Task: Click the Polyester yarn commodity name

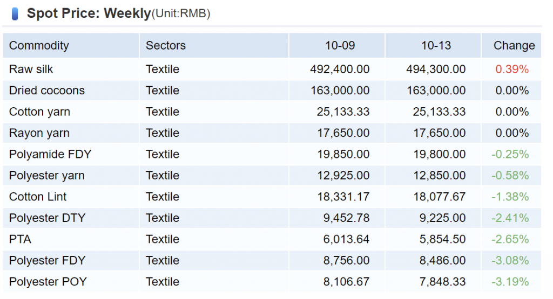Action: (46, 176)
